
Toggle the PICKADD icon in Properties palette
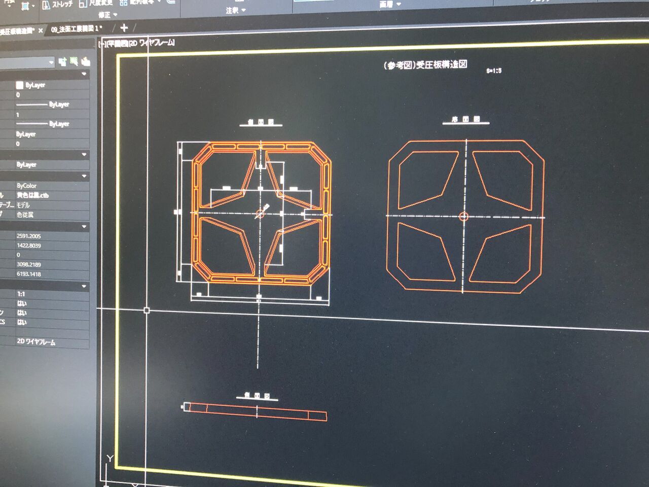pyautogui.click(x=62, y=61)
